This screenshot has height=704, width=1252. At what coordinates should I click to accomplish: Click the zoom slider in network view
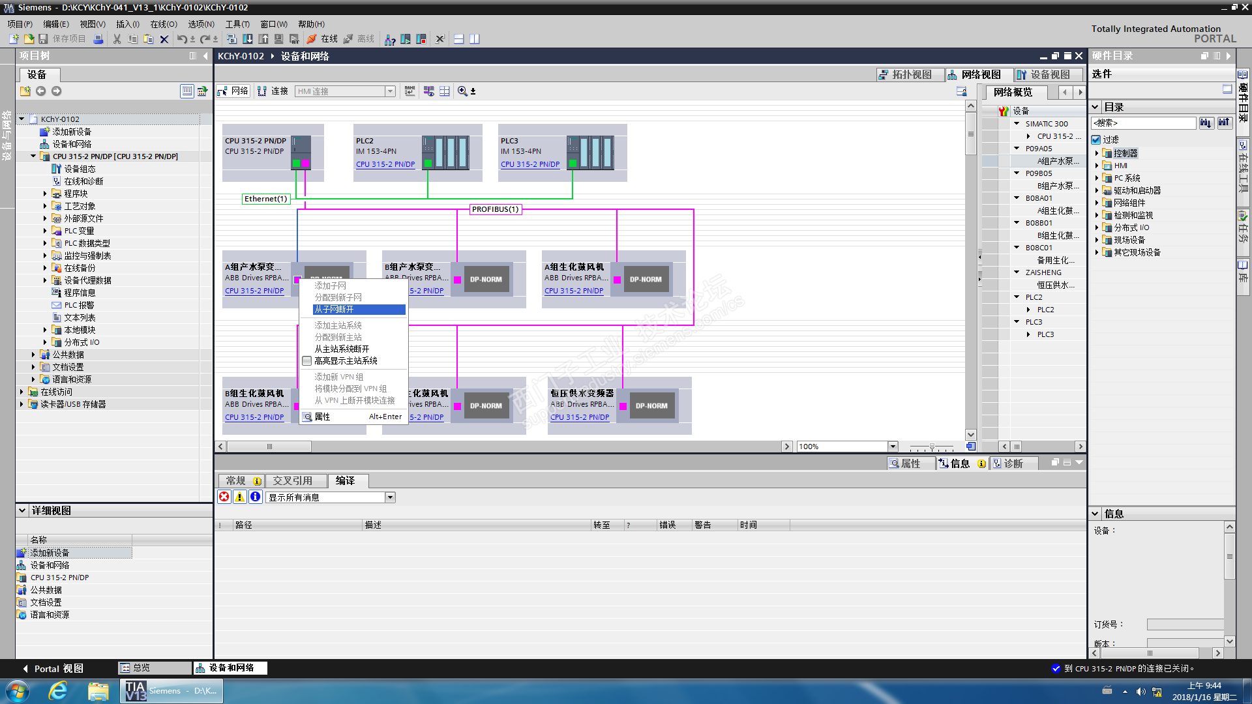click(932, 447)
